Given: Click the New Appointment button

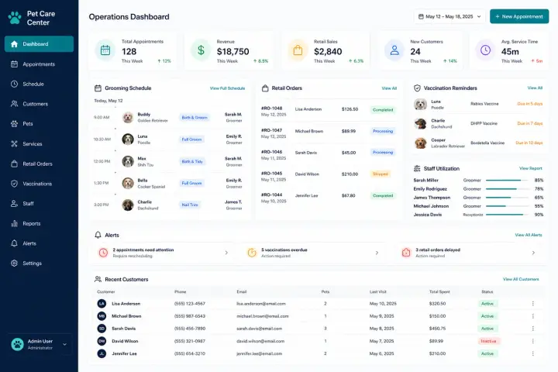Looking at the screenshot, I should coord(519,16).
